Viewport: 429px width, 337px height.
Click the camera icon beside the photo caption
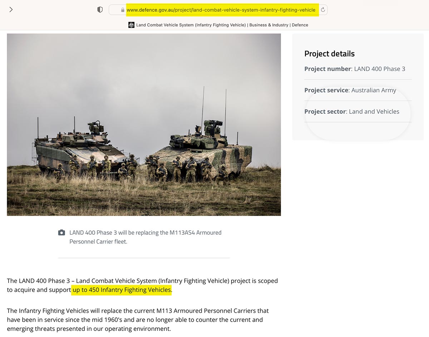click(61, 233)
